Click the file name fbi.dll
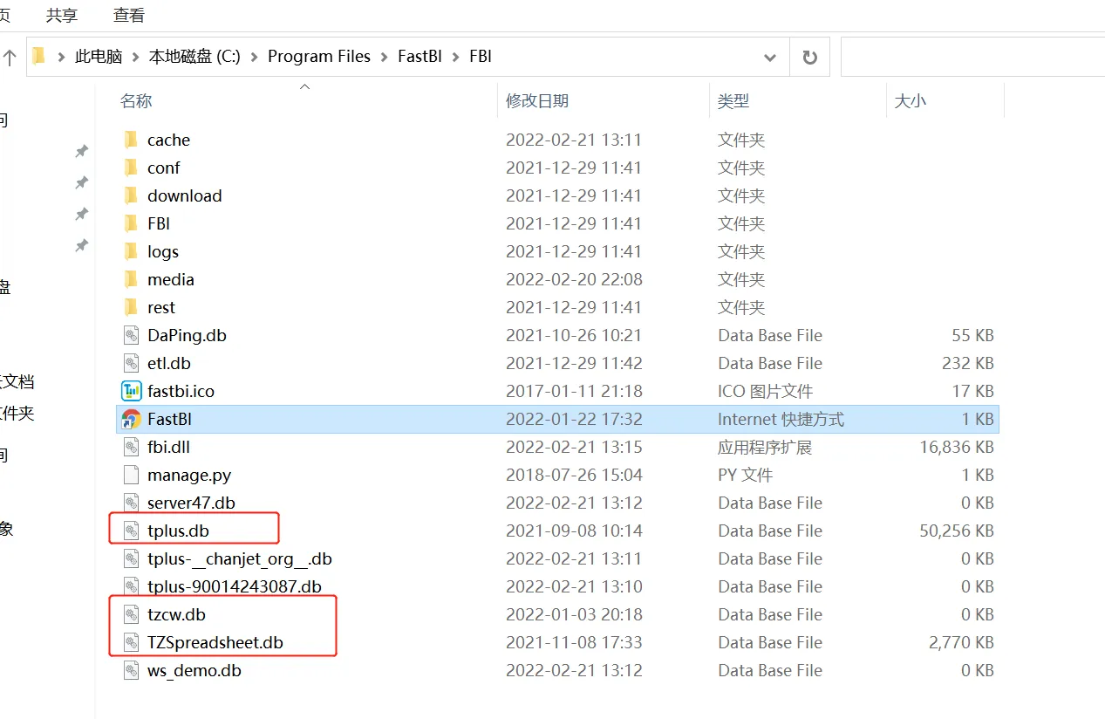The image size is (1105, 719). 168,447
